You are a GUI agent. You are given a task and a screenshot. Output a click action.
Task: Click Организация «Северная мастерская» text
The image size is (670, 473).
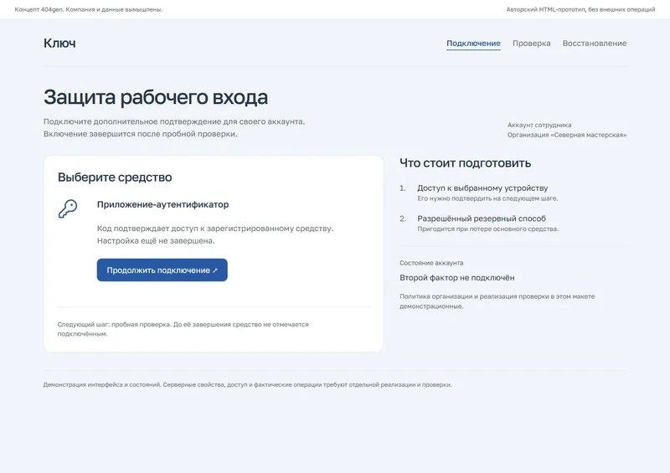click(567, 135)
